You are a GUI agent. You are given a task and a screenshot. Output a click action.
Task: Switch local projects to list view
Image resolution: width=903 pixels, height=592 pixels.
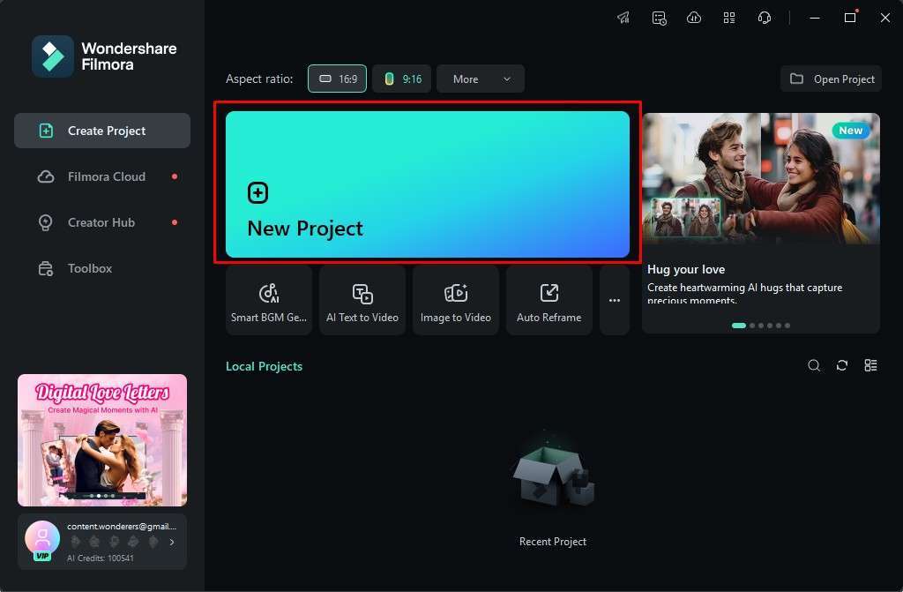click(870, 365)
